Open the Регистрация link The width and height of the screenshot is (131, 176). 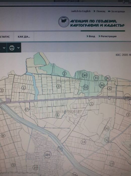pos(109,36)
